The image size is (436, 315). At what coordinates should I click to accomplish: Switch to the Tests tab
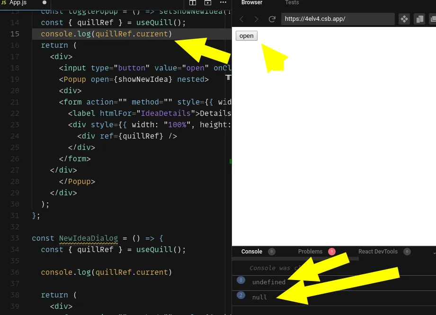click(292, 3)
